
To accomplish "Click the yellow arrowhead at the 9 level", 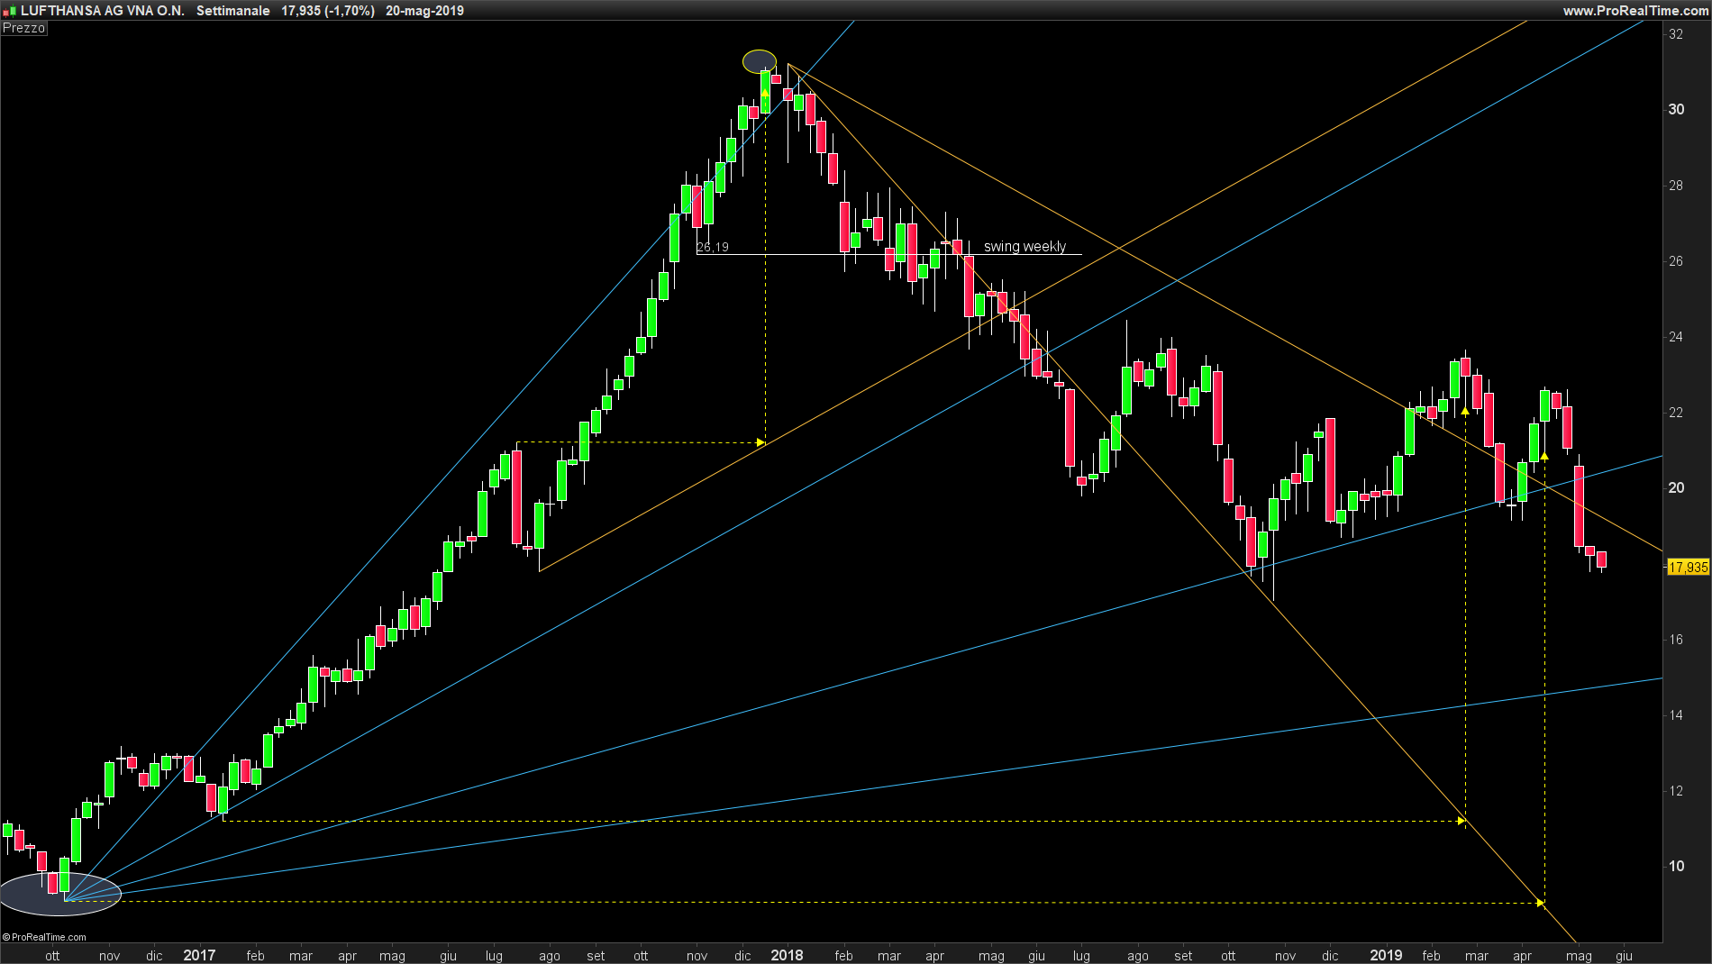I will tap(1541, 902).
